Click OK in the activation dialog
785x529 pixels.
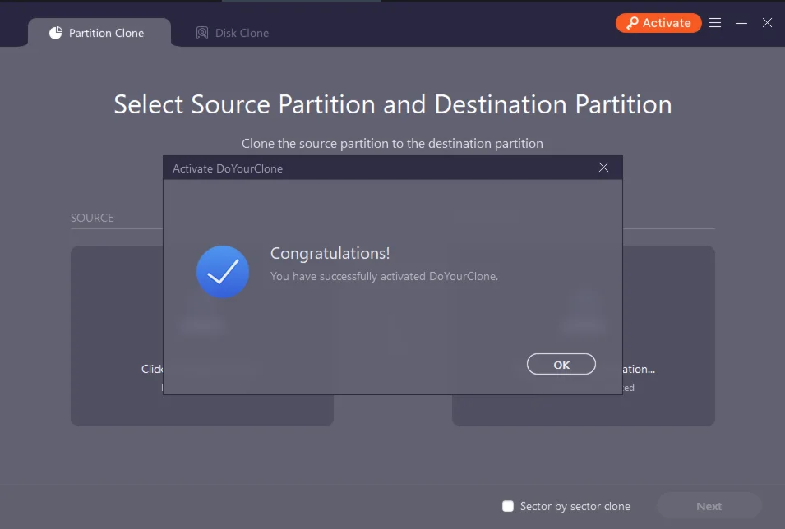[561, 365]
